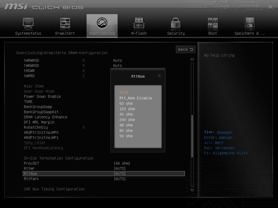The width and height of the screenshot is (278, 208).
Task: Click the vertical scrollbar thumb
Action: click(192, 136)
